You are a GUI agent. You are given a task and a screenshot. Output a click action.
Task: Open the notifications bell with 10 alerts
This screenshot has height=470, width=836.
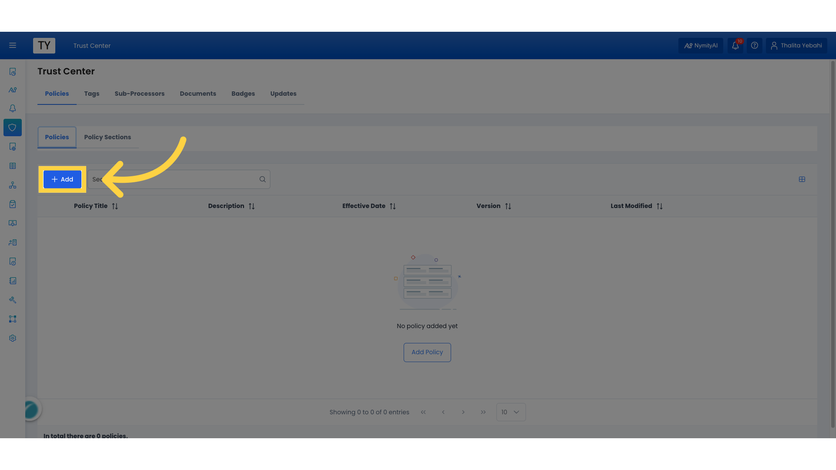(x=735, y=45)
